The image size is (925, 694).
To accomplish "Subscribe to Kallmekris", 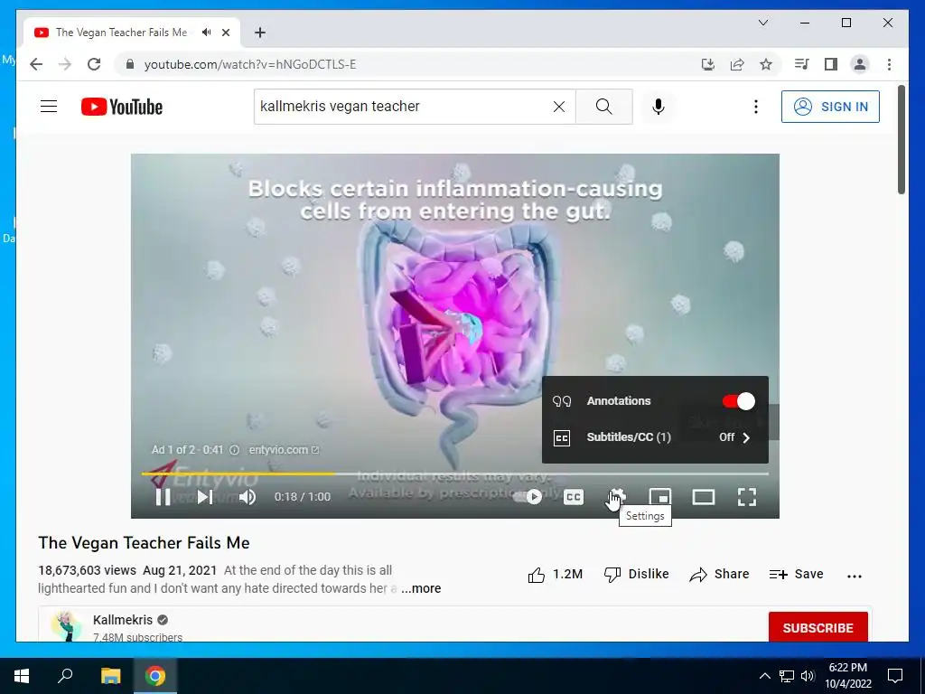I will (x=818, y=627).
